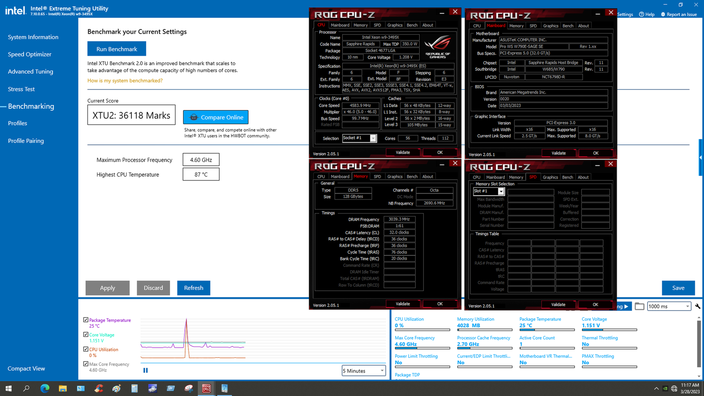Click the ROG Republic of Gamers logo
704x396 pixels.
pyautogui.click(x=437, y=47)
